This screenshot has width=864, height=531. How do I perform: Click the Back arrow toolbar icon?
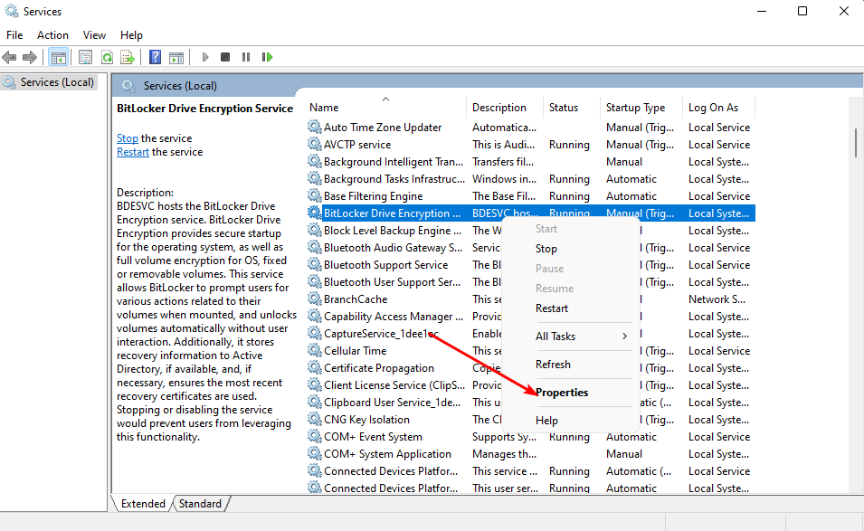click(x=9, y=57)
